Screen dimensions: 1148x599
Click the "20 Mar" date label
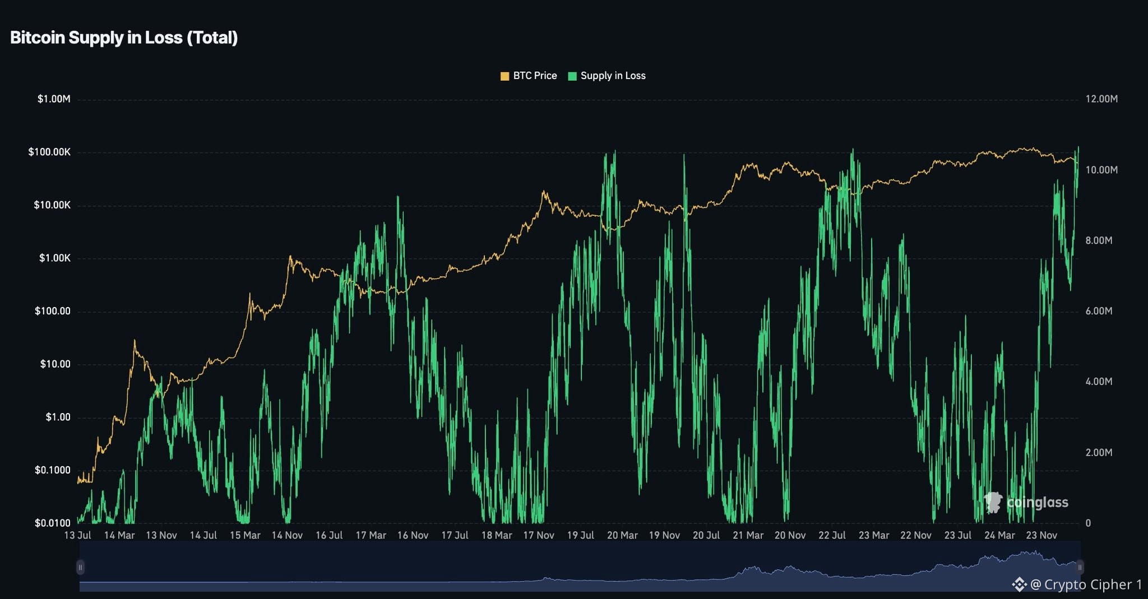[x=622, y=535]
